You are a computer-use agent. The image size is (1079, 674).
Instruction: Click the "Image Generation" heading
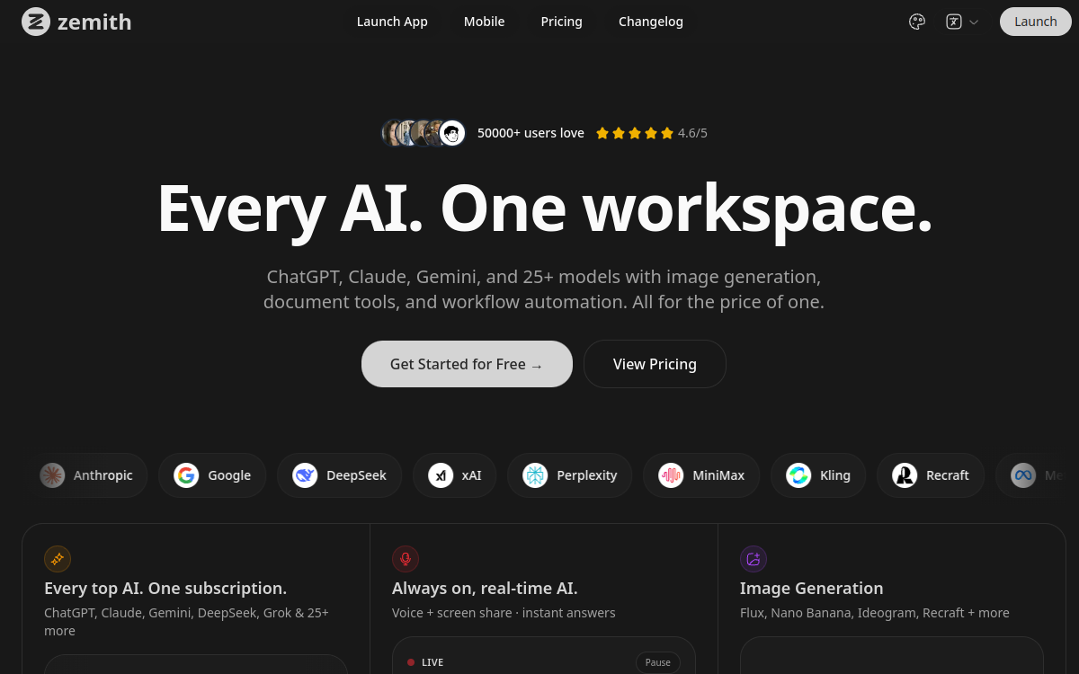pyautogui.click(x=811, y=589)
